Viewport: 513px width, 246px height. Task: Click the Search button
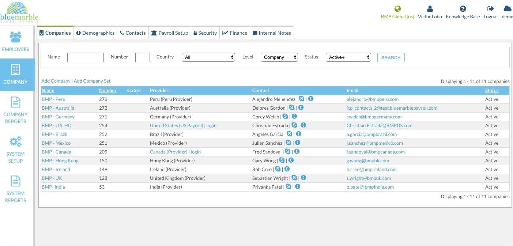click(391, 57)
